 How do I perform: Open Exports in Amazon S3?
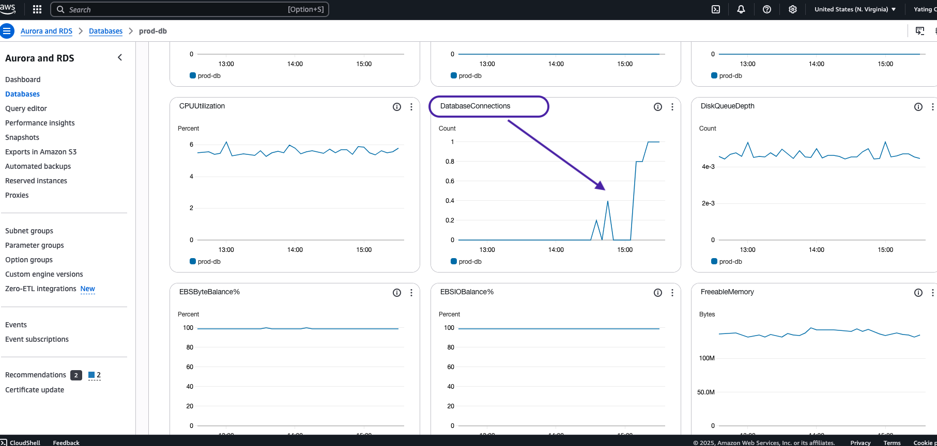[41, 152]
